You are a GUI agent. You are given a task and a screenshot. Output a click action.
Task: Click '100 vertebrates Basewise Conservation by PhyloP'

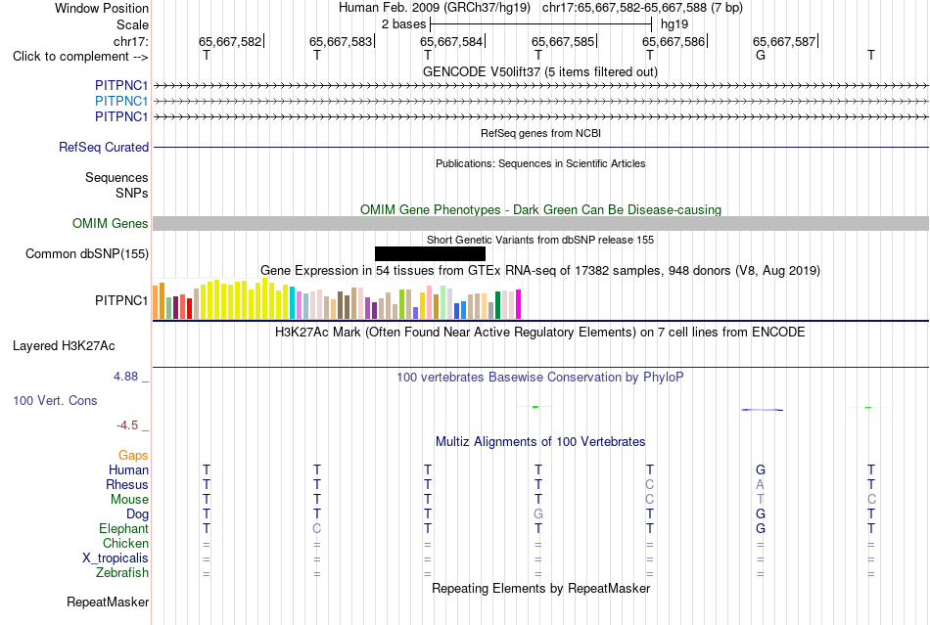[x=539, y=377]
